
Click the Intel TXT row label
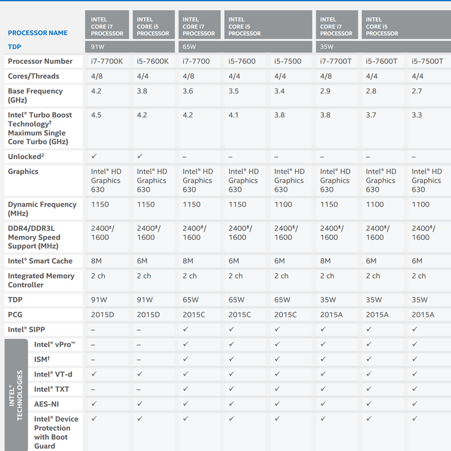click(x=51, y=389)
